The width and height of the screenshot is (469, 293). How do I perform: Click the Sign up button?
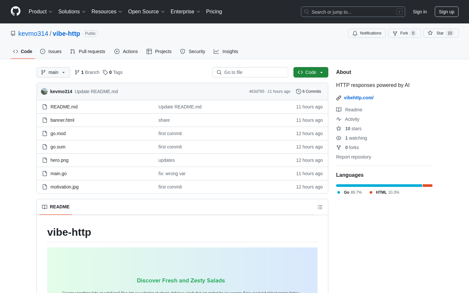tap(447, 12)
